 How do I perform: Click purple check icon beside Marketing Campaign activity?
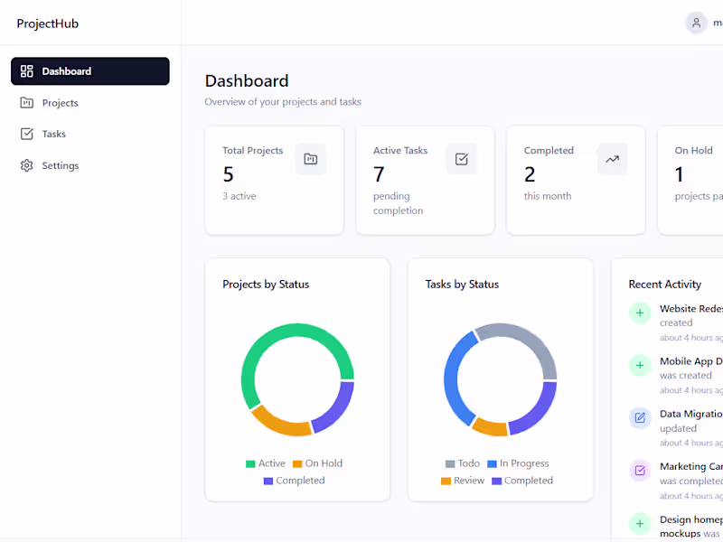pyautogui.click(x=640, y=471)
